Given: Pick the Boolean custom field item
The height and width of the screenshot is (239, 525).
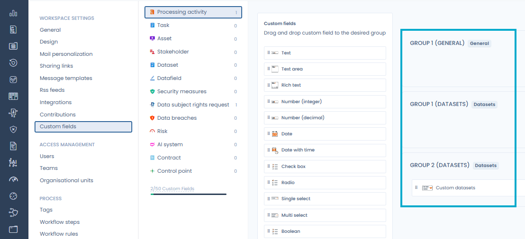Looking at the screenshot, I should pyautogui.click(x=325, y=231).
